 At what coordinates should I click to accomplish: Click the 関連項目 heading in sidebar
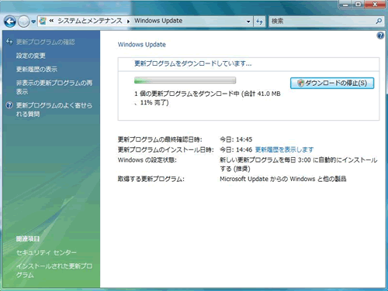point(28,239)
